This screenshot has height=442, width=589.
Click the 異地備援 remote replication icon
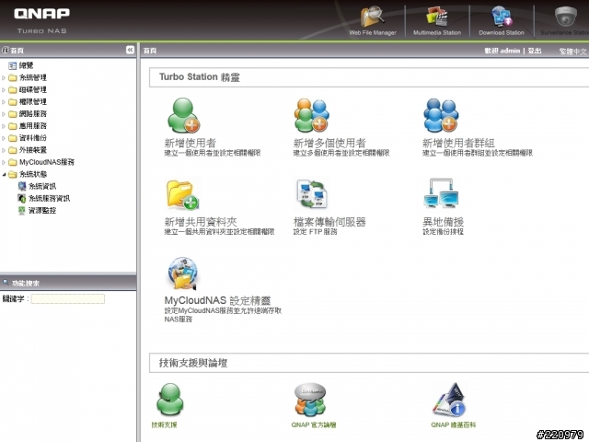click(441, 193)
